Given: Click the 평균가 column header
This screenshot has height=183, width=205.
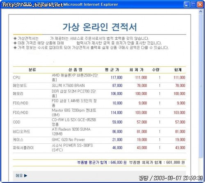Looking at the screenshot, I should point(112,70).
